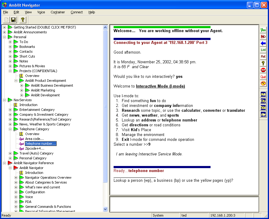Click the Amblit Navigator title bar app icon
Screen dimensions: 269x219
pos(4,5)
